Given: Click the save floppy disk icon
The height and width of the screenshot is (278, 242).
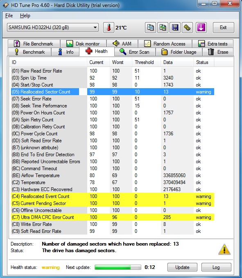Looking at the screenshot, I should pos(175,27).
